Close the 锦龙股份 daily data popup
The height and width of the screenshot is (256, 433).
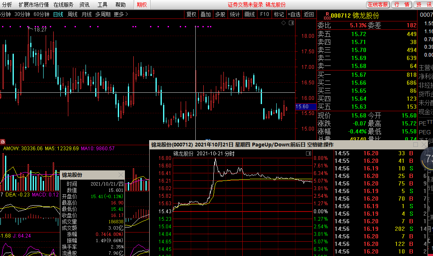(x=121, y=175)
